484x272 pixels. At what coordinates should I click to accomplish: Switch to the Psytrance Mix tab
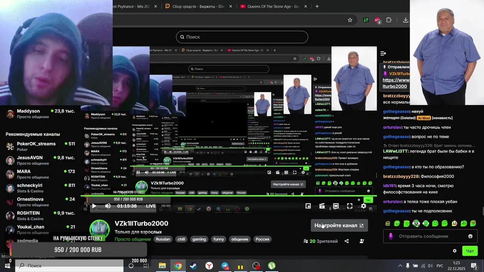click(x=133, y=6)
